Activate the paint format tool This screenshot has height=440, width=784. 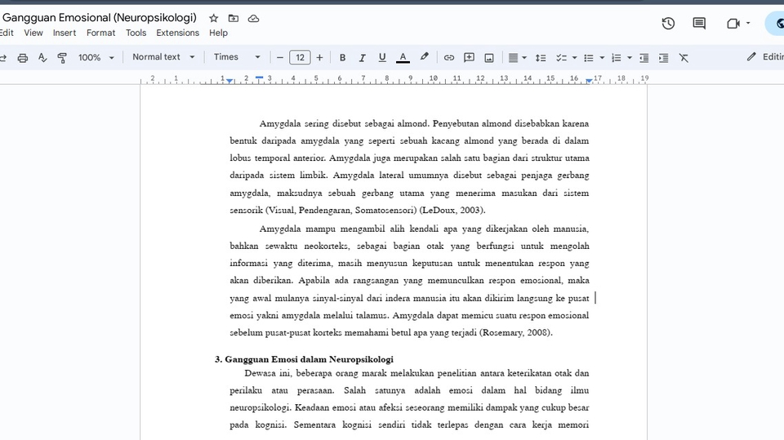[x=62, y=58]
